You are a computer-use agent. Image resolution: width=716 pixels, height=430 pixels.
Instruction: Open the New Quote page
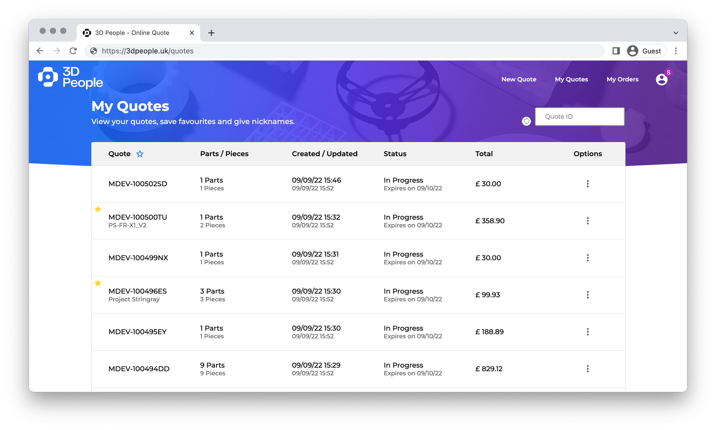tap(519, 79)
